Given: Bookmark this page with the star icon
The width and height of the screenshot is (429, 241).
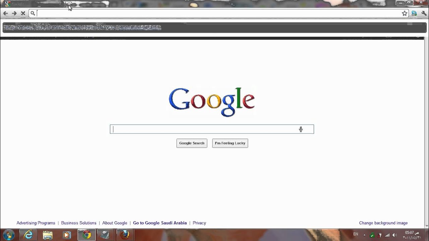Looking at the screenshot, I should click(405, 13).
